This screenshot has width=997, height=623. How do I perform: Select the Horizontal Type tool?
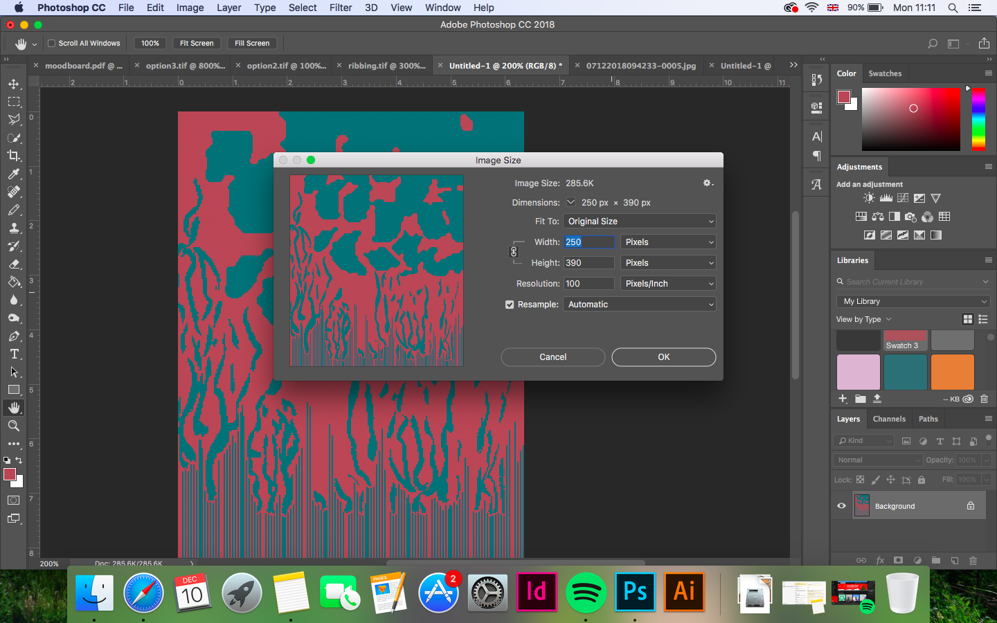coord(14,354)
